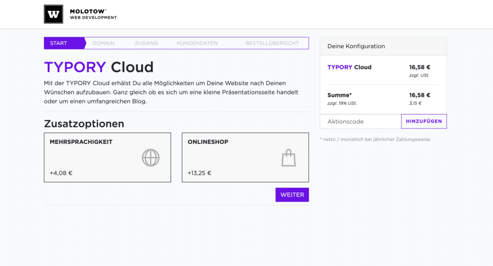Click the globe icon in Mehrsprachigkeit card
The width and height of the screenshot is (493, 266).
click(151, 158)
